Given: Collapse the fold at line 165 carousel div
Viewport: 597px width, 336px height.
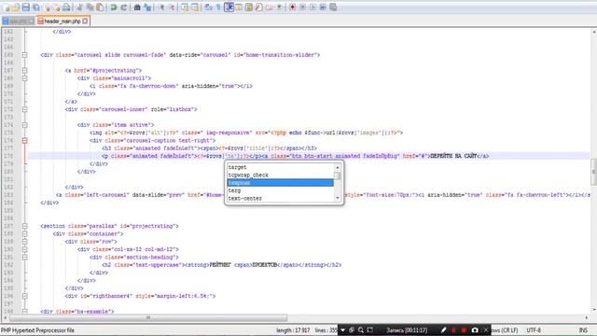Looking at the screenshot, I should (x=25, y=55).
